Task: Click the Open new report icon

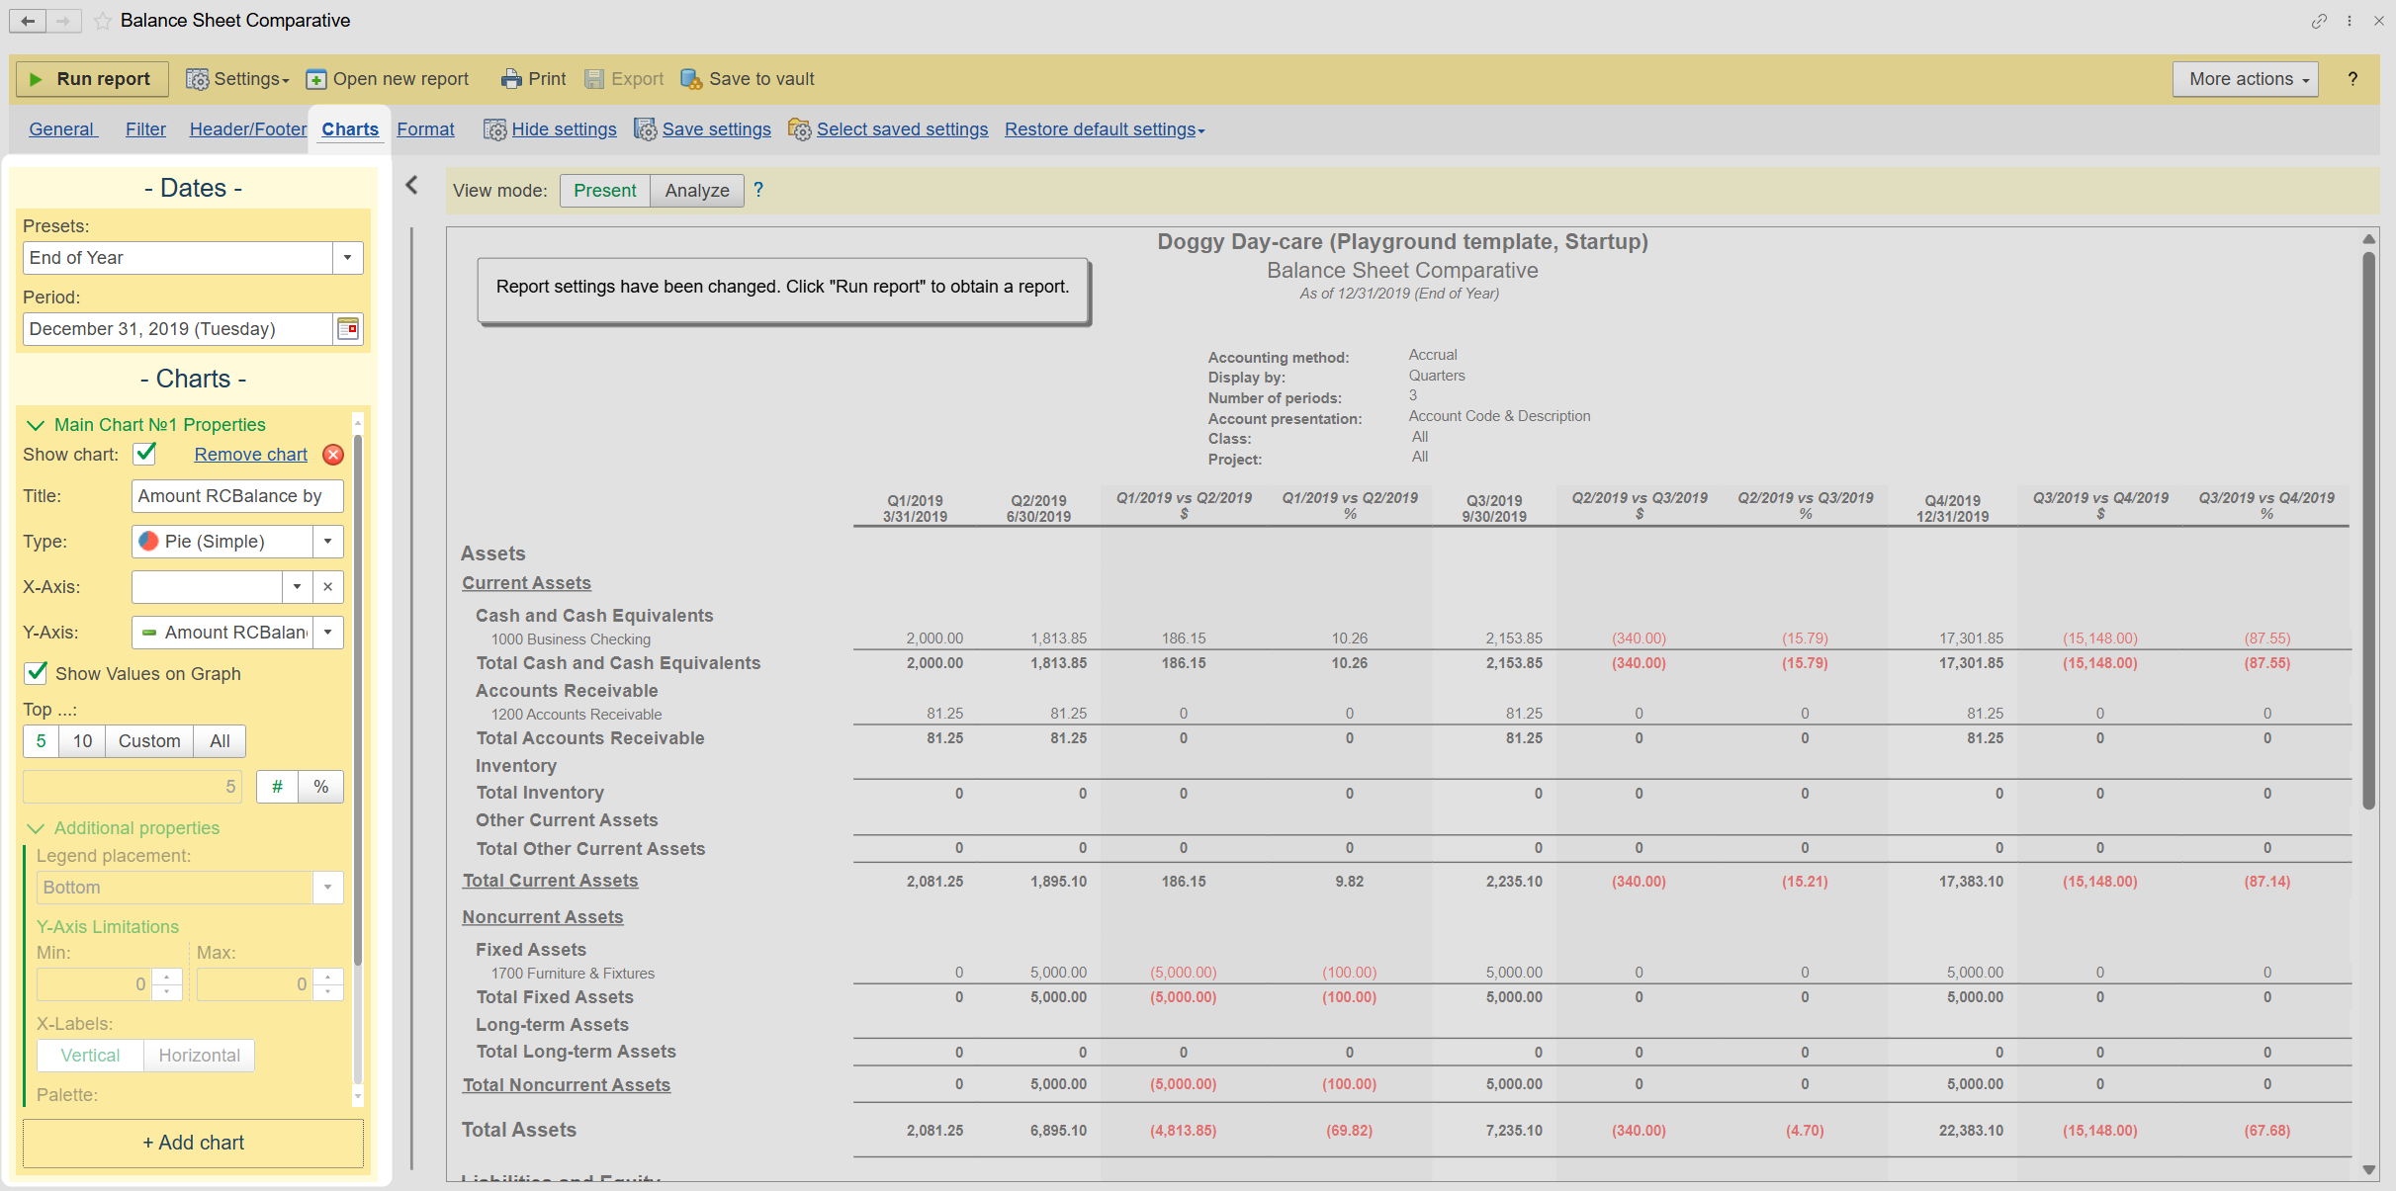Action: click(316, 79)
